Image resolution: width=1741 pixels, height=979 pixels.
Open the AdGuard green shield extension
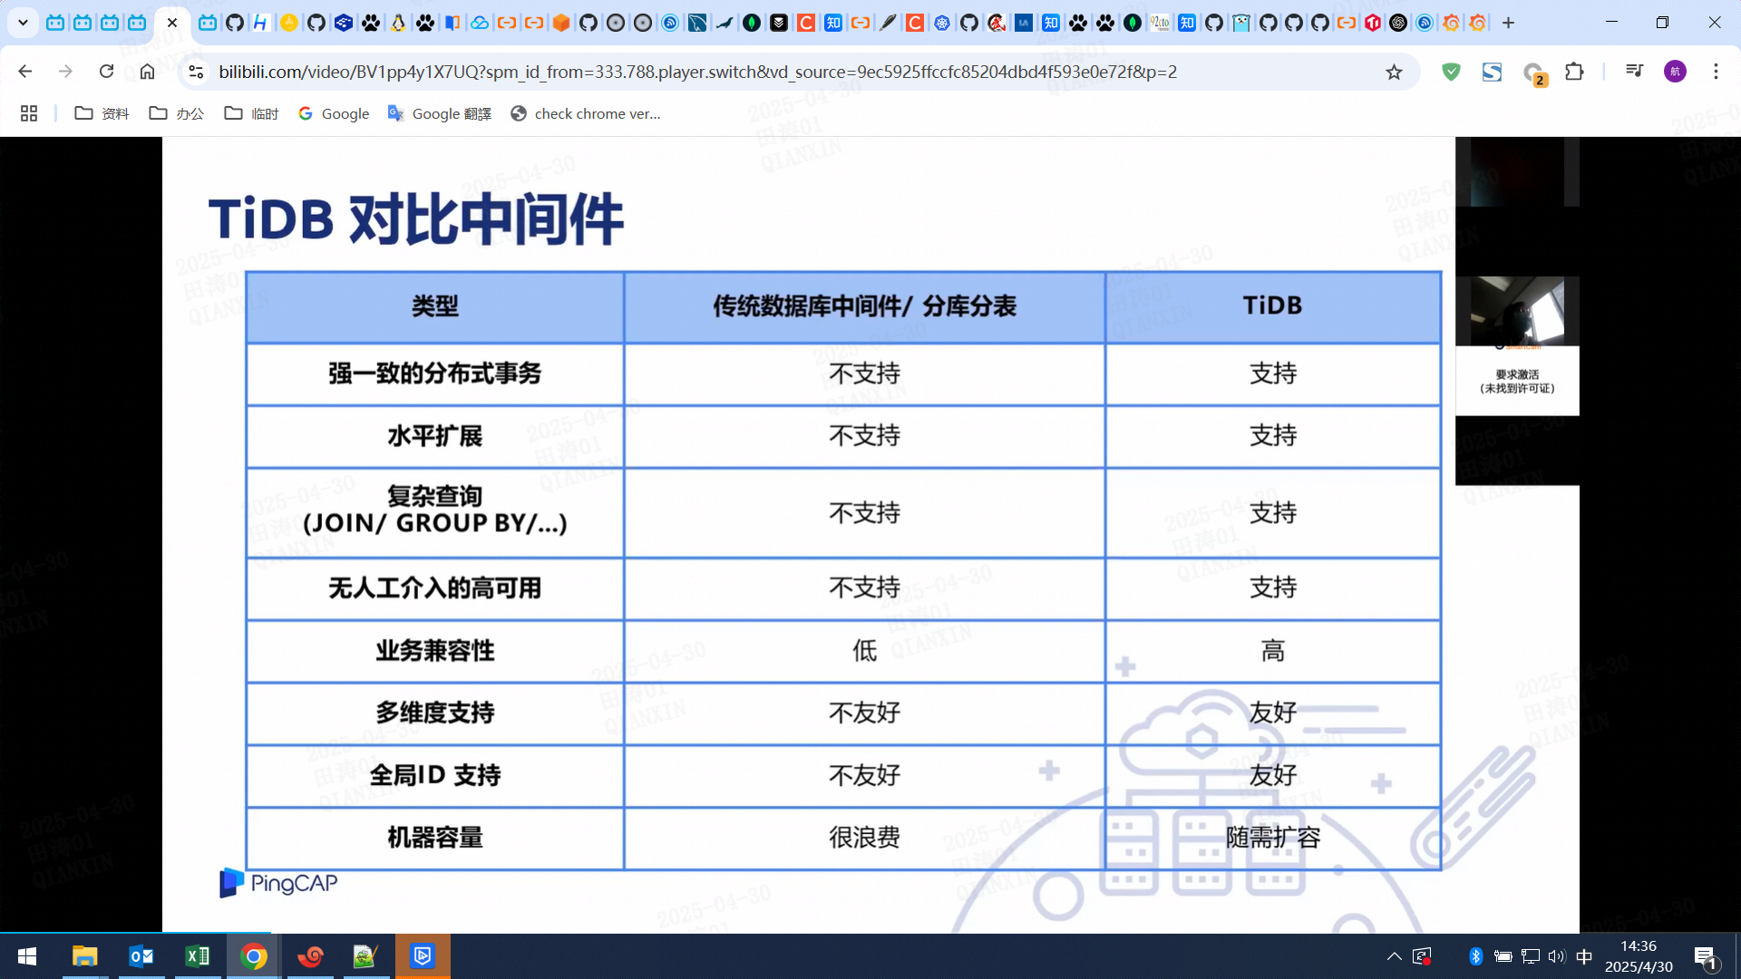click(1451, 72)
